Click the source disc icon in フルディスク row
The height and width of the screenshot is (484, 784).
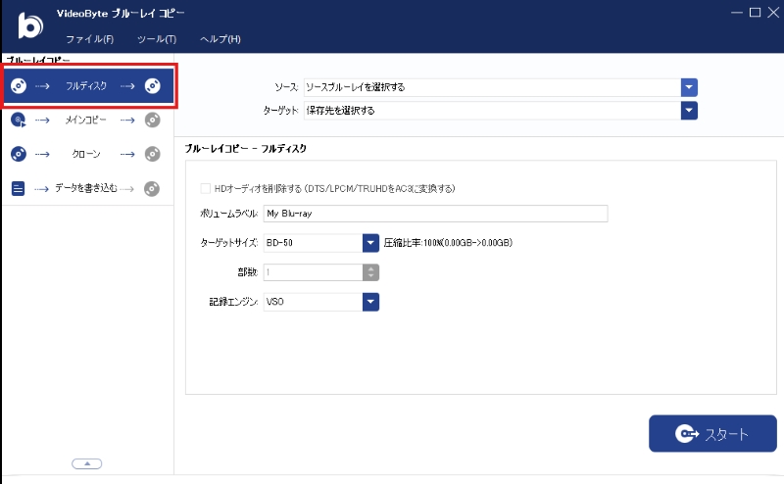[x=19, y=86]
